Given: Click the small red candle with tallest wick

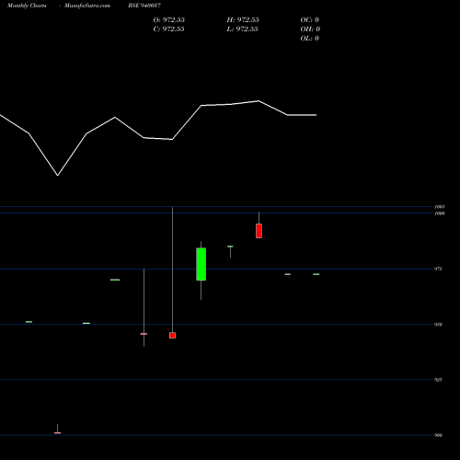Looking at the screenshot, I should pos(173,335).
